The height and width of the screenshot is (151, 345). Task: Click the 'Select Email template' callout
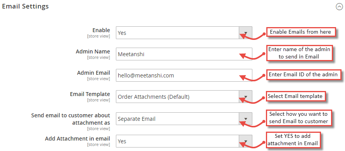pyautogui.click(x=295, y=96)
